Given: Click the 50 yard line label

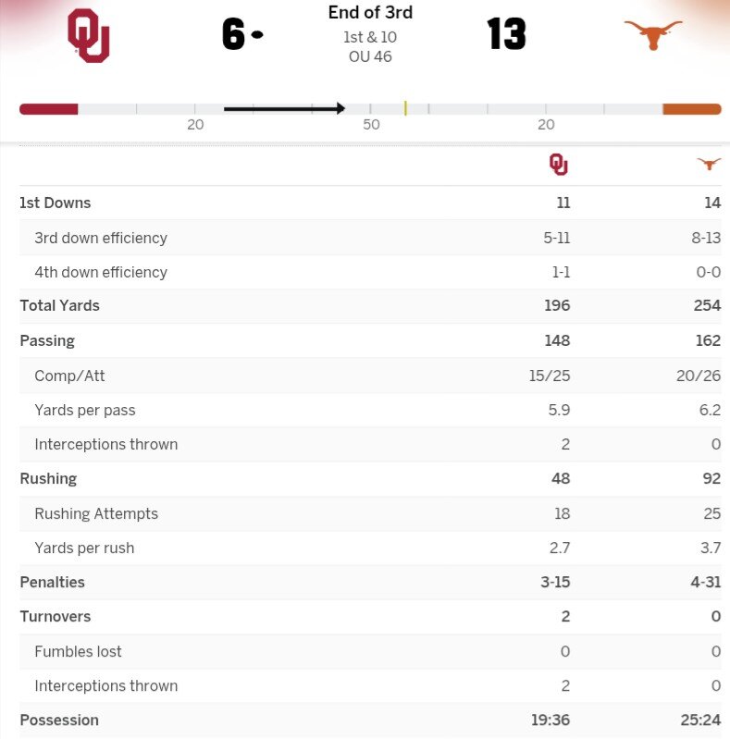Looking at the screenshot, I should (x=371, y=125).
